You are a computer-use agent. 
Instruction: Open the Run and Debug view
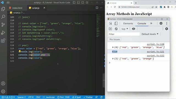click(x=3, y=33)
